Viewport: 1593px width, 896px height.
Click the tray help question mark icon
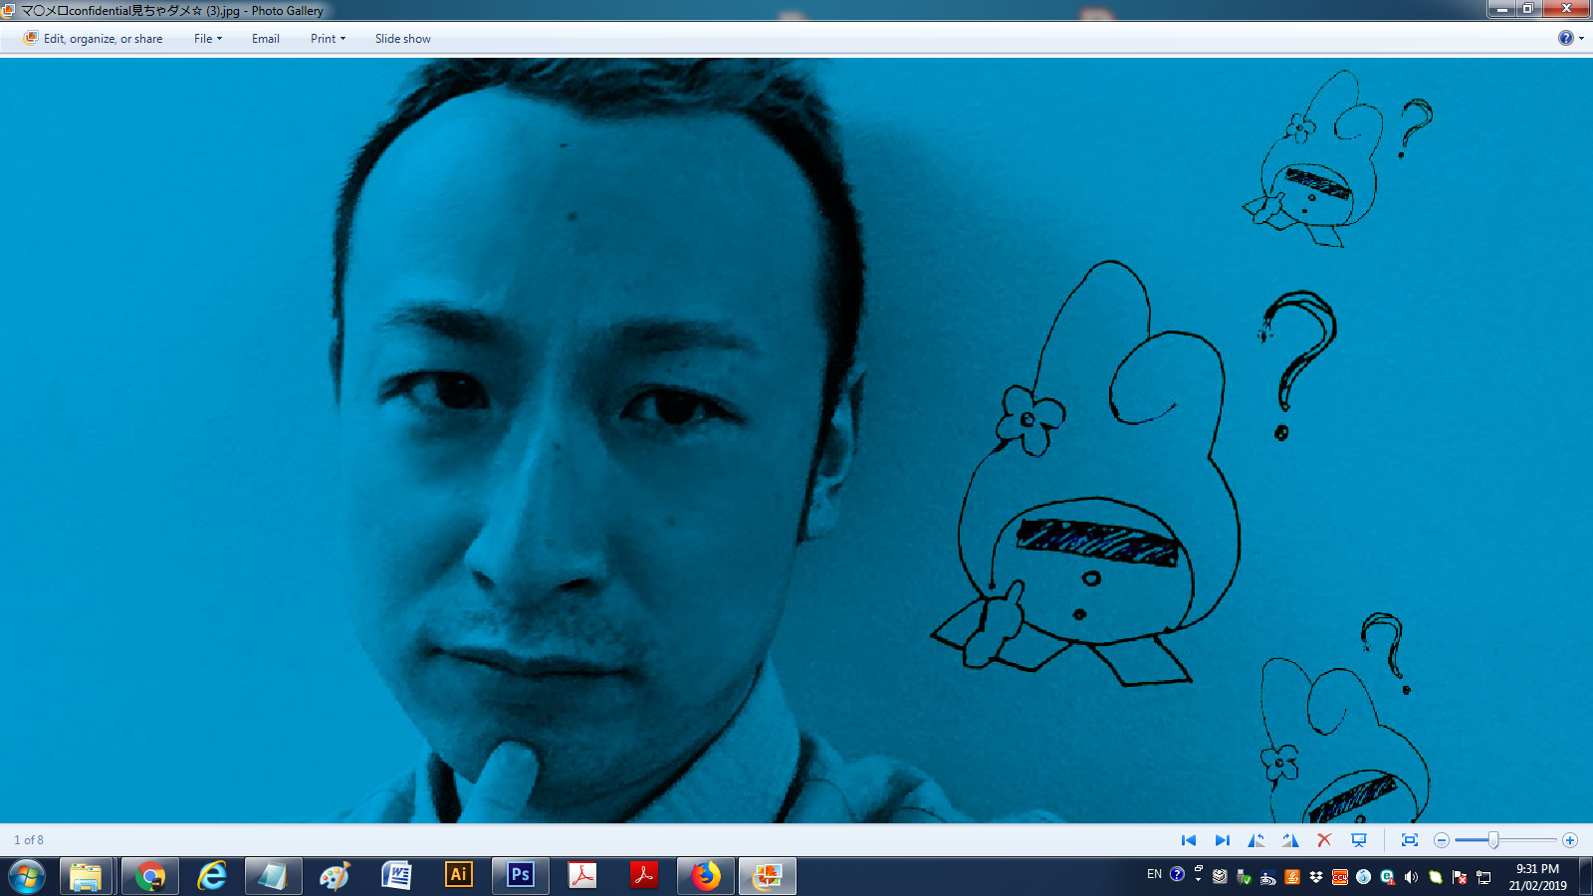1177,874
